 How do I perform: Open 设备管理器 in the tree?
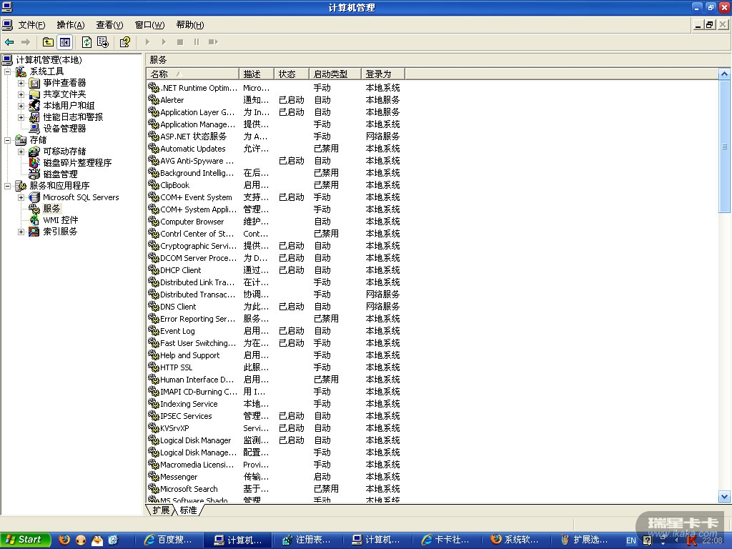64,129
